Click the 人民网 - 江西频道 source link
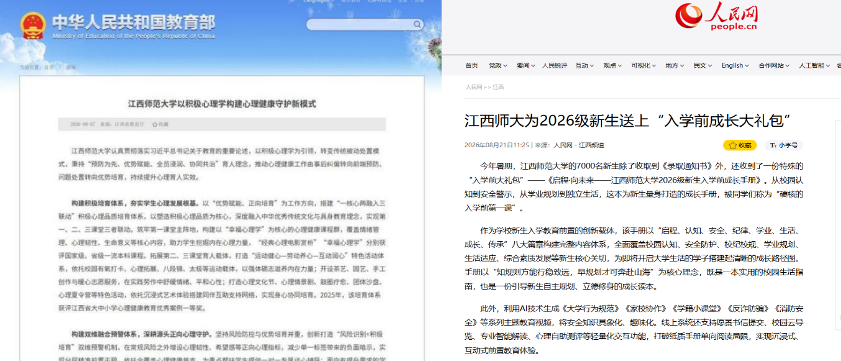 pos(579,145)
